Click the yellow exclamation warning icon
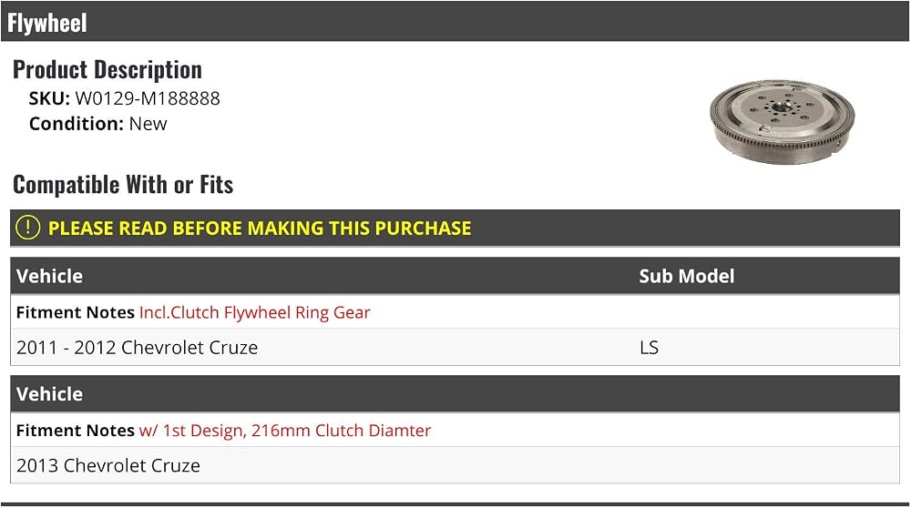 [27, 228]
